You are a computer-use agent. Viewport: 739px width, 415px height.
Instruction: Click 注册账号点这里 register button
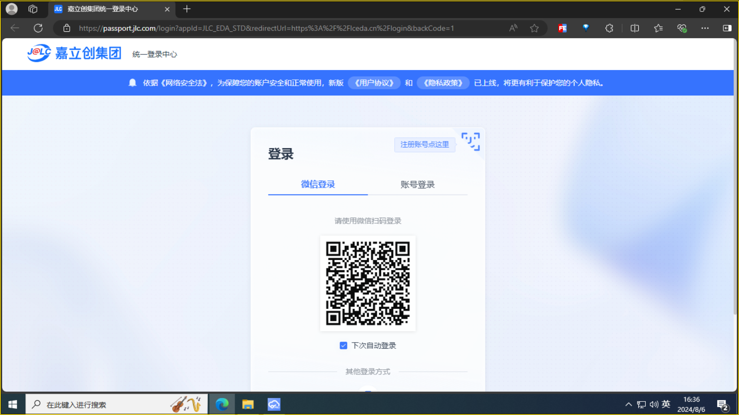[x=424, y=144]
